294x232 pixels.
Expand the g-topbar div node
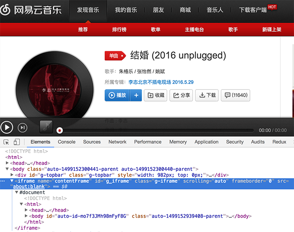[x=12, y=175]
